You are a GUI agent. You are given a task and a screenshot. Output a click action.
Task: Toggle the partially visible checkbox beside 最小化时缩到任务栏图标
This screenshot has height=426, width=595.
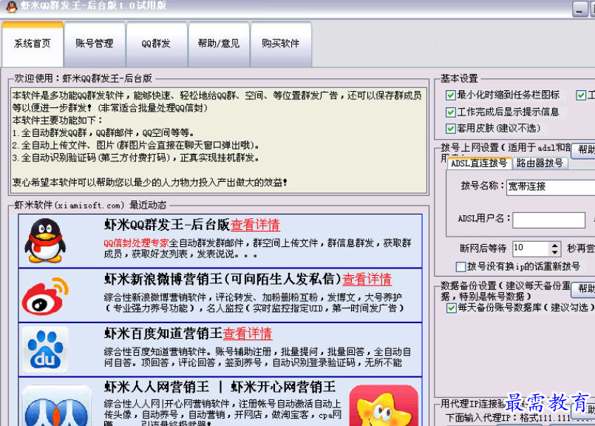click(x=581, y=95)
